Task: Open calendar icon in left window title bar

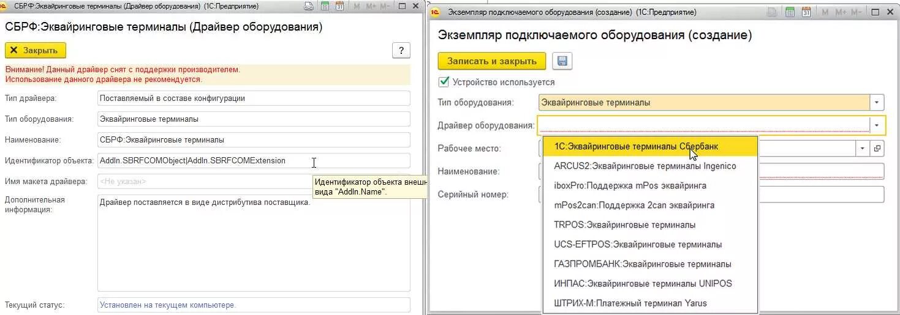Action: (x=339, y=6)
